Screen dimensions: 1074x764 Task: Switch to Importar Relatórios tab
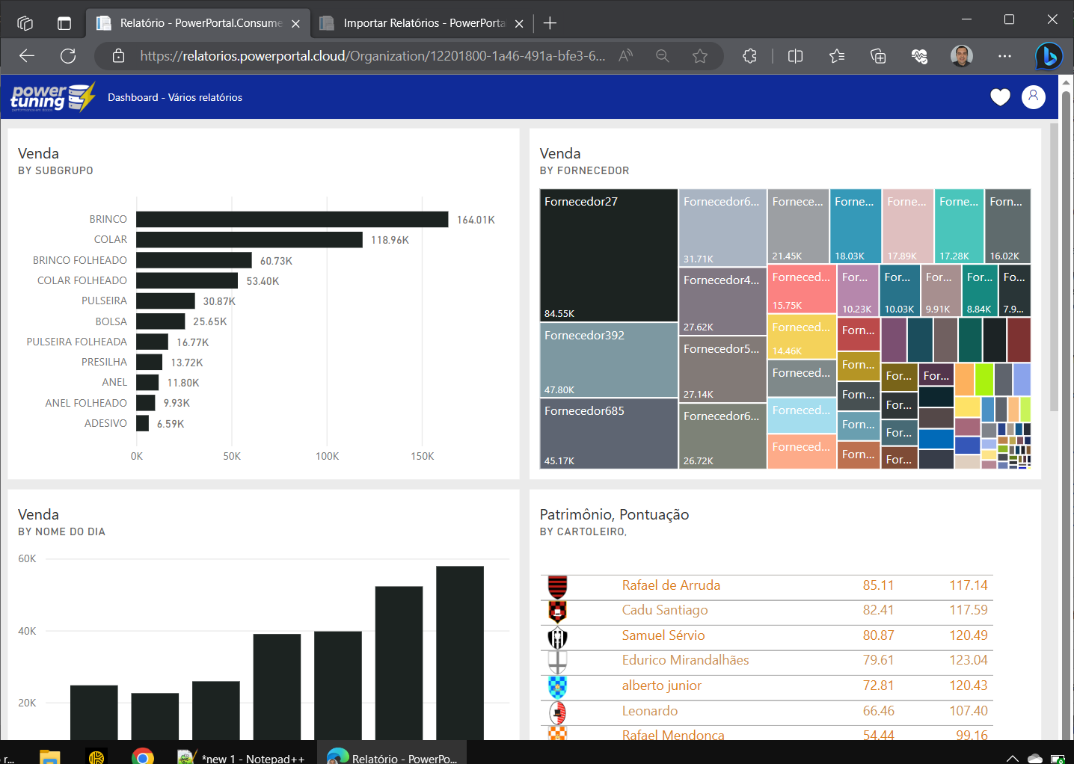coord(423,23)
